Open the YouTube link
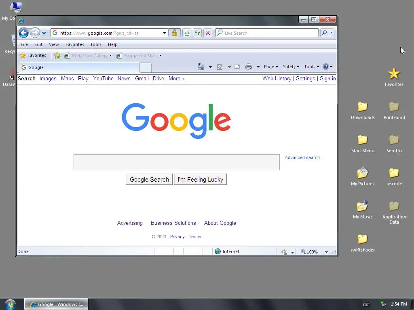 [x=103, y=79]
